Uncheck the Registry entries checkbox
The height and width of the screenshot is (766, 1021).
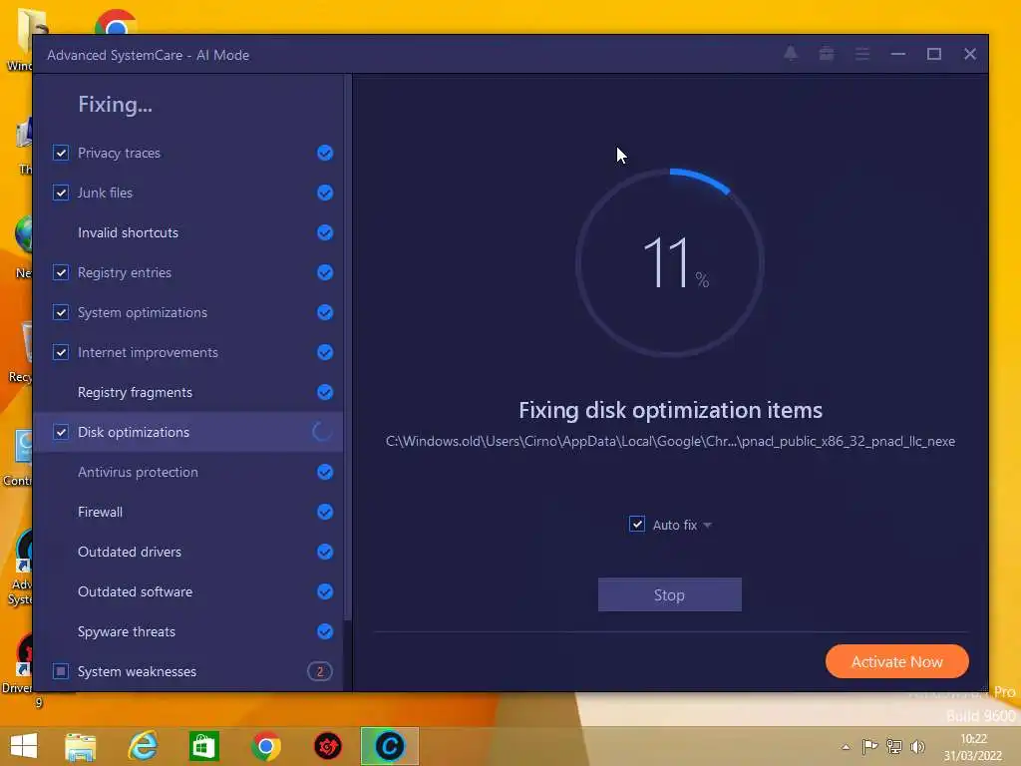tap(61, 272)
